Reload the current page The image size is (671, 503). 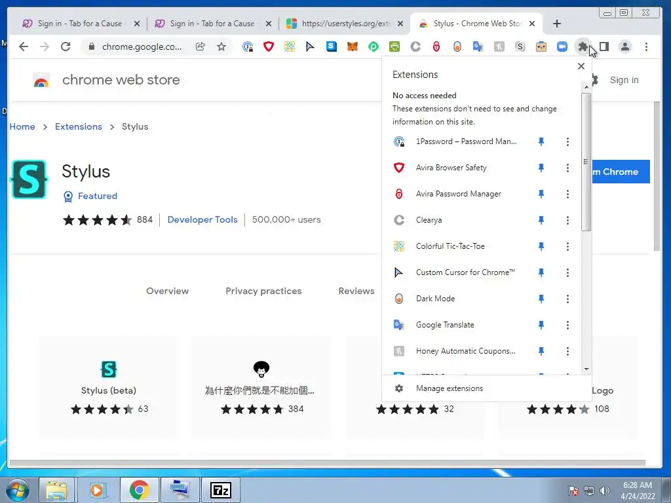click(x=66, y=47)
